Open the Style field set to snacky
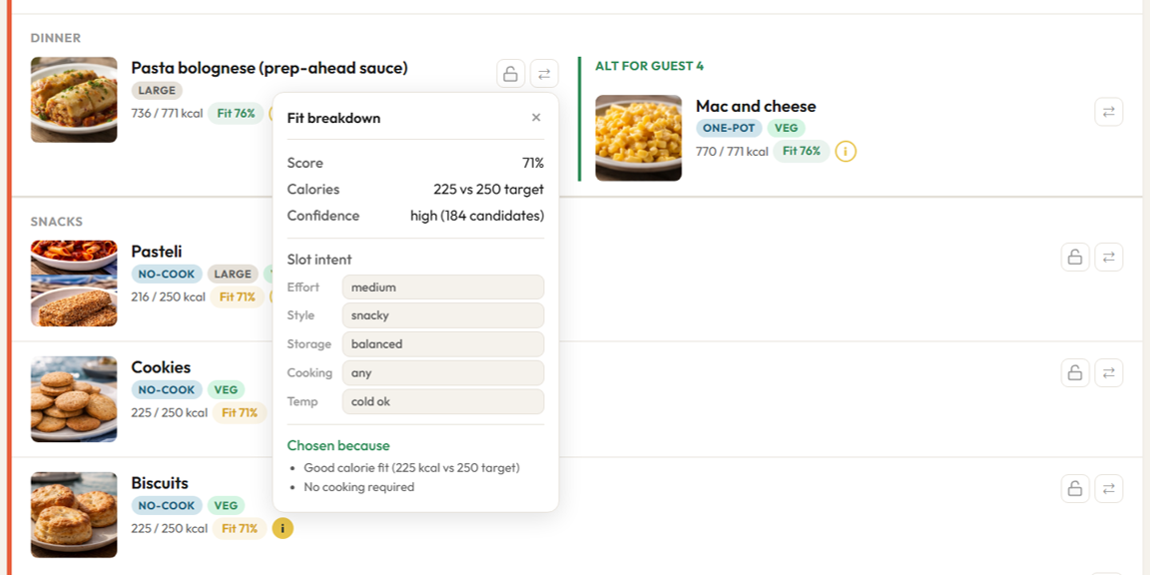The image size is (1150, 575). [443, 315]
